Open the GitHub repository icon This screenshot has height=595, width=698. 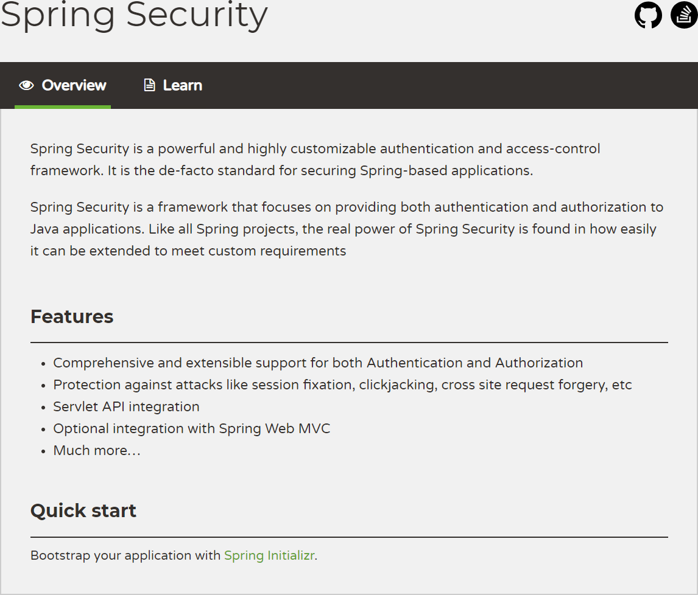coord(648,15)
